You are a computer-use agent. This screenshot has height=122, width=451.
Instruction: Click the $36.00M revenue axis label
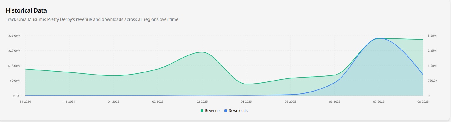tap(14, 36)
